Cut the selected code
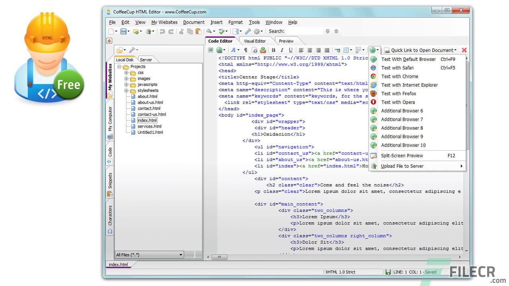The image size is (509, 286). coord(181,31)
